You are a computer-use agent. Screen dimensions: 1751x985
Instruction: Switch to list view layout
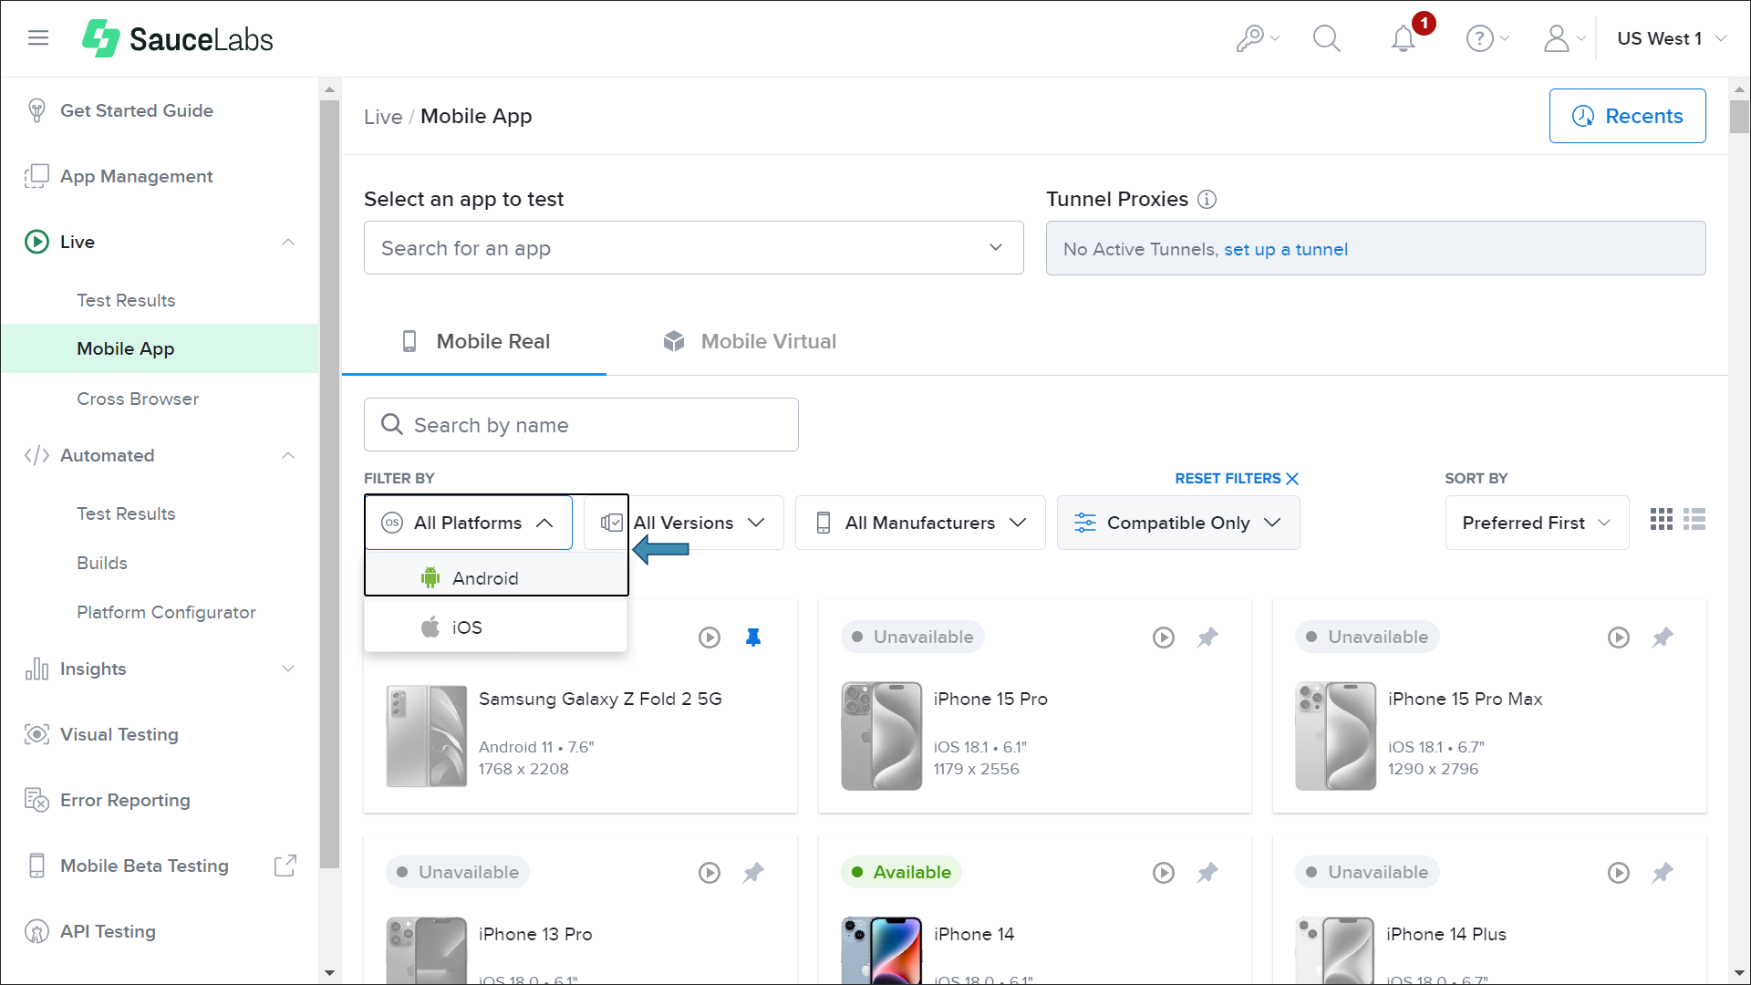pos(1694,520)
